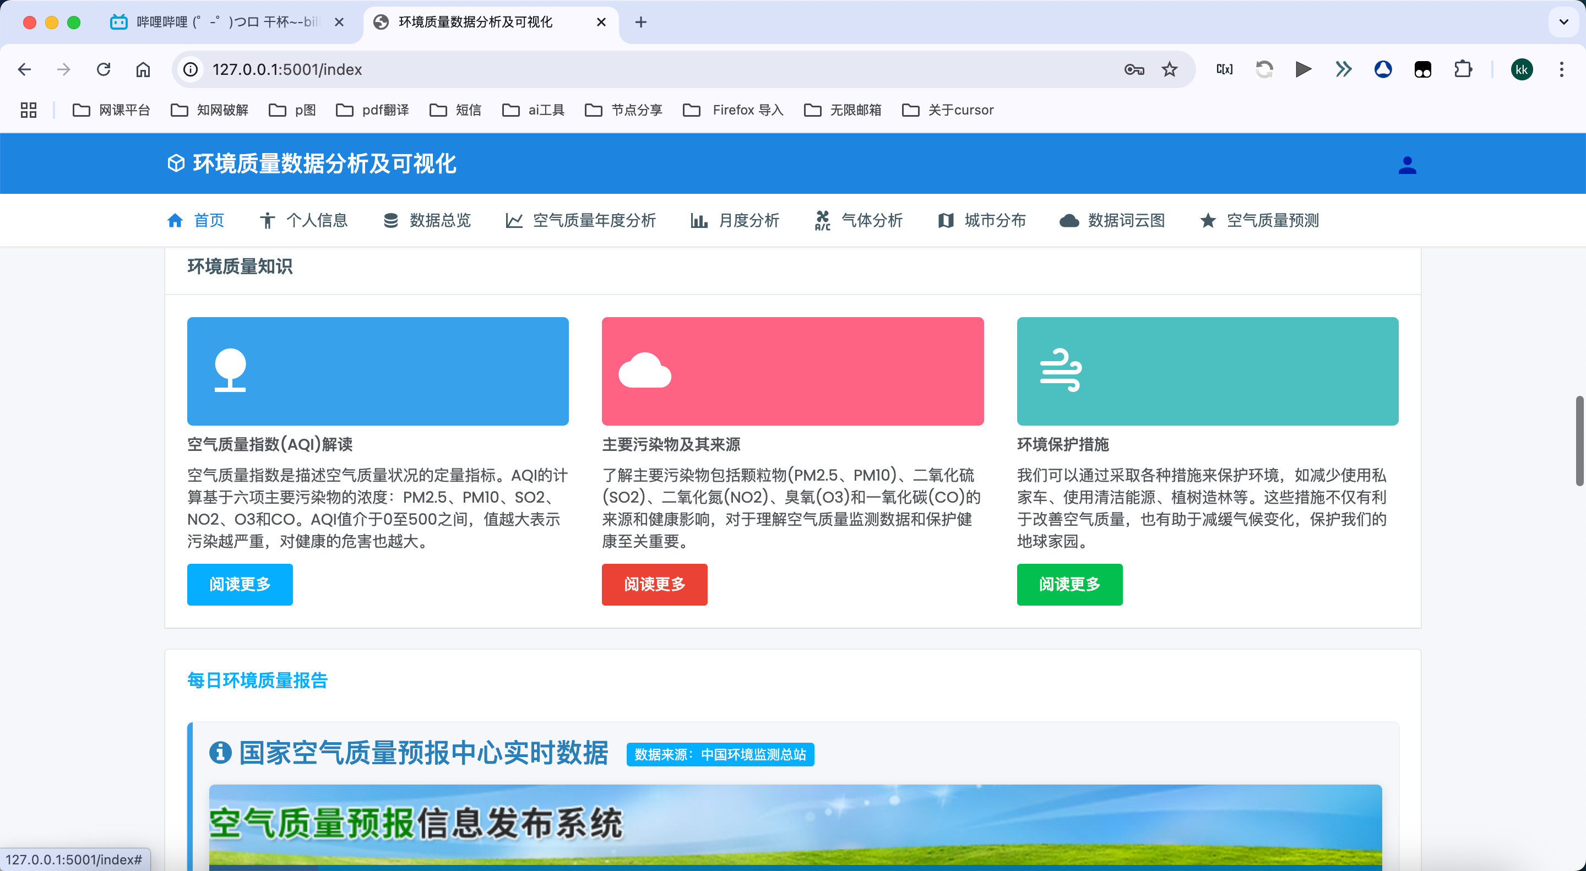Viewport: 1586px width, 871px height.
Task: Expand the tab search chevron
Action: pos(1563,22)
